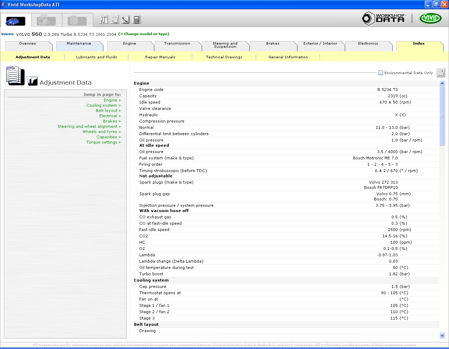The image size is (449, 349).
Task: Select 'Bosch Motronic ME 7.0' value
Action: [375, 158]
